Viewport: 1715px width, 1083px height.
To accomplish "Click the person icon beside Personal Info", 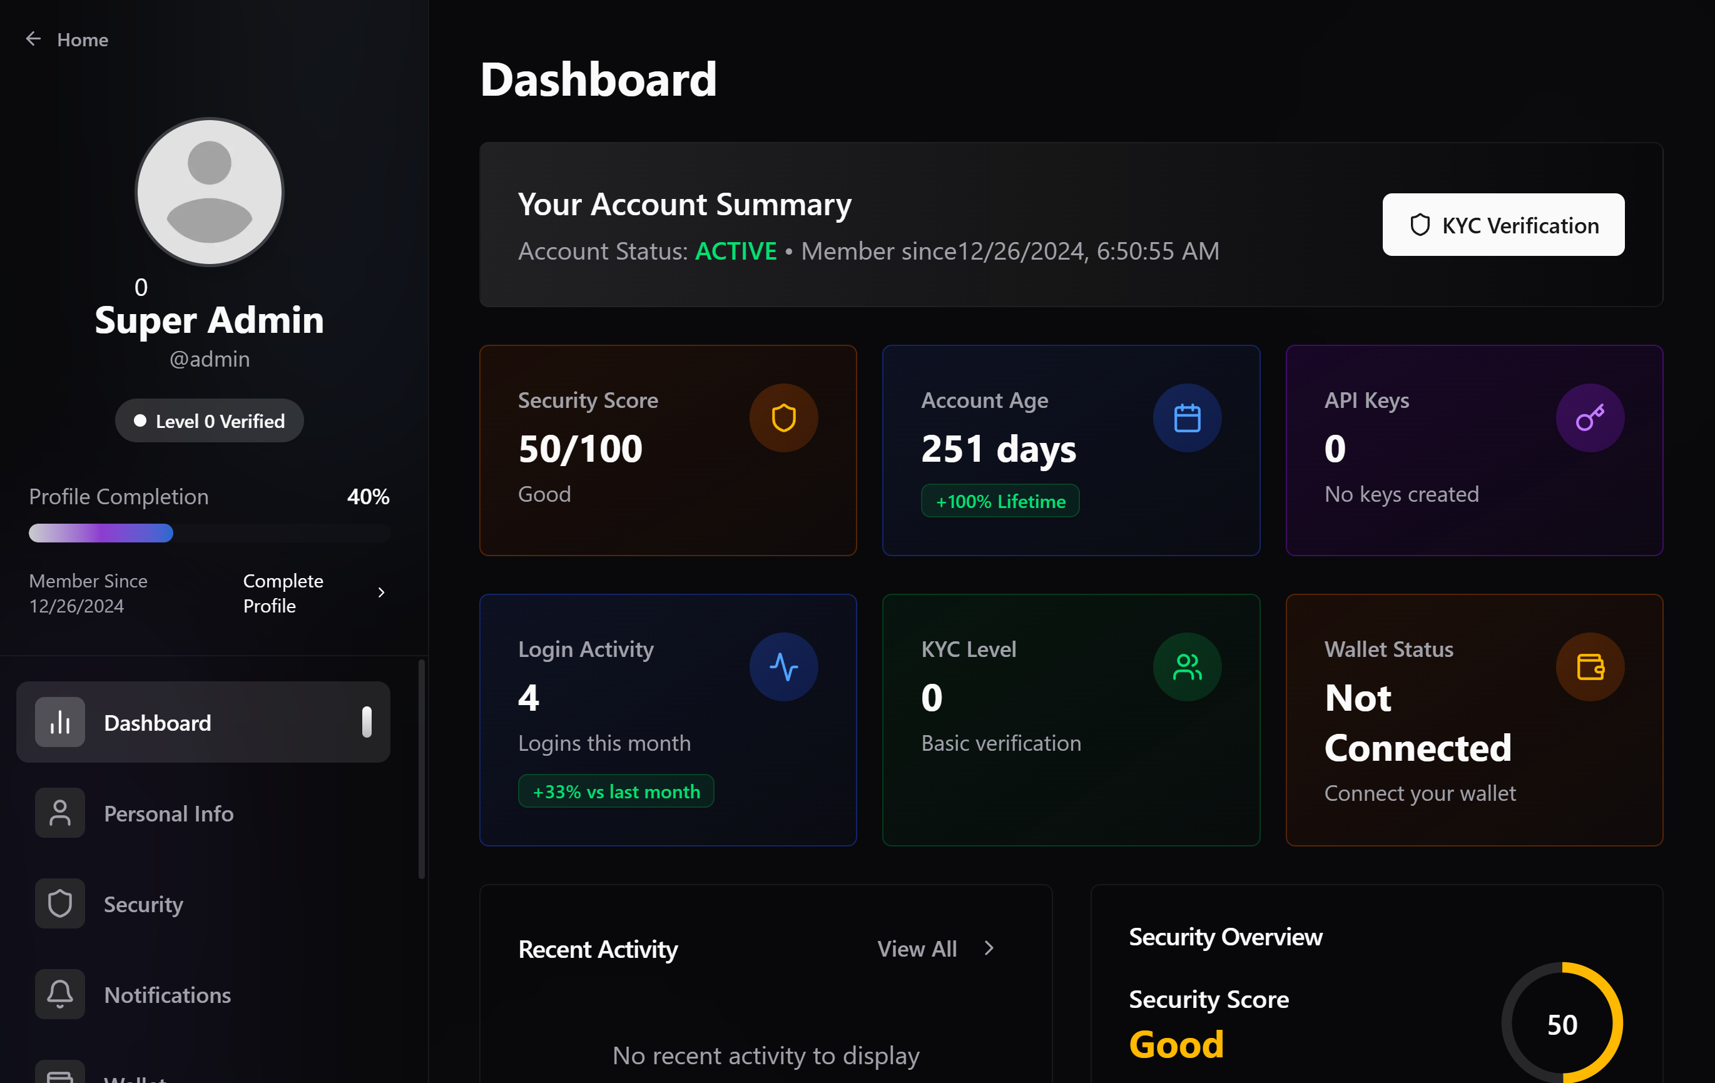I will click(60, 813).
